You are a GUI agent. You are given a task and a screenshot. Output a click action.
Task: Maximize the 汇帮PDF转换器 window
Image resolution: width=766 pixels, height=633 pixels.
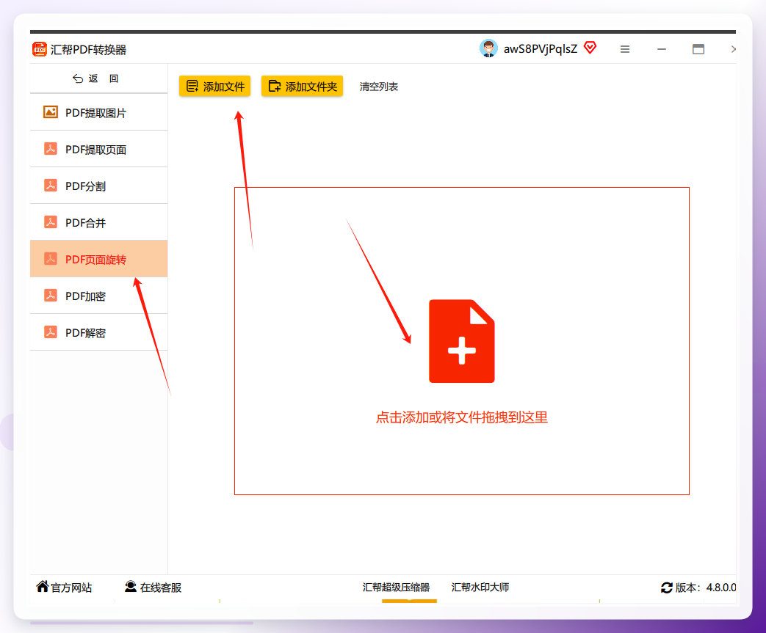[698, 49]
